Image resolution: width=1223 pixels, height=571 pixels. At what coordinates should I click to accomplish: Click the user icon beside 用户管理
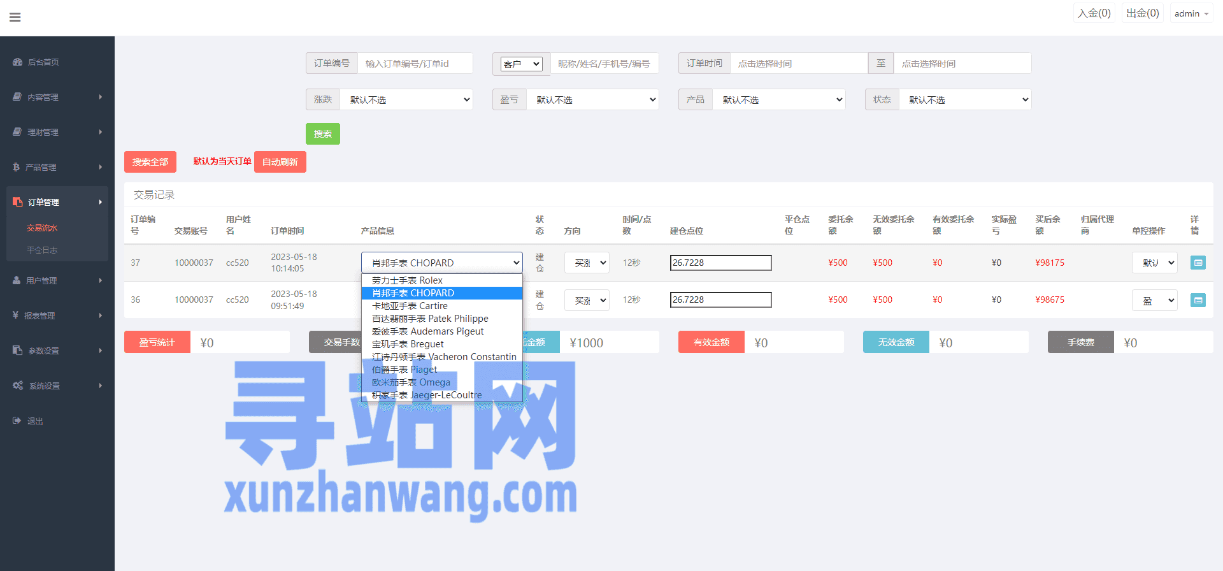pyautogui.click(x=17, y=280)
